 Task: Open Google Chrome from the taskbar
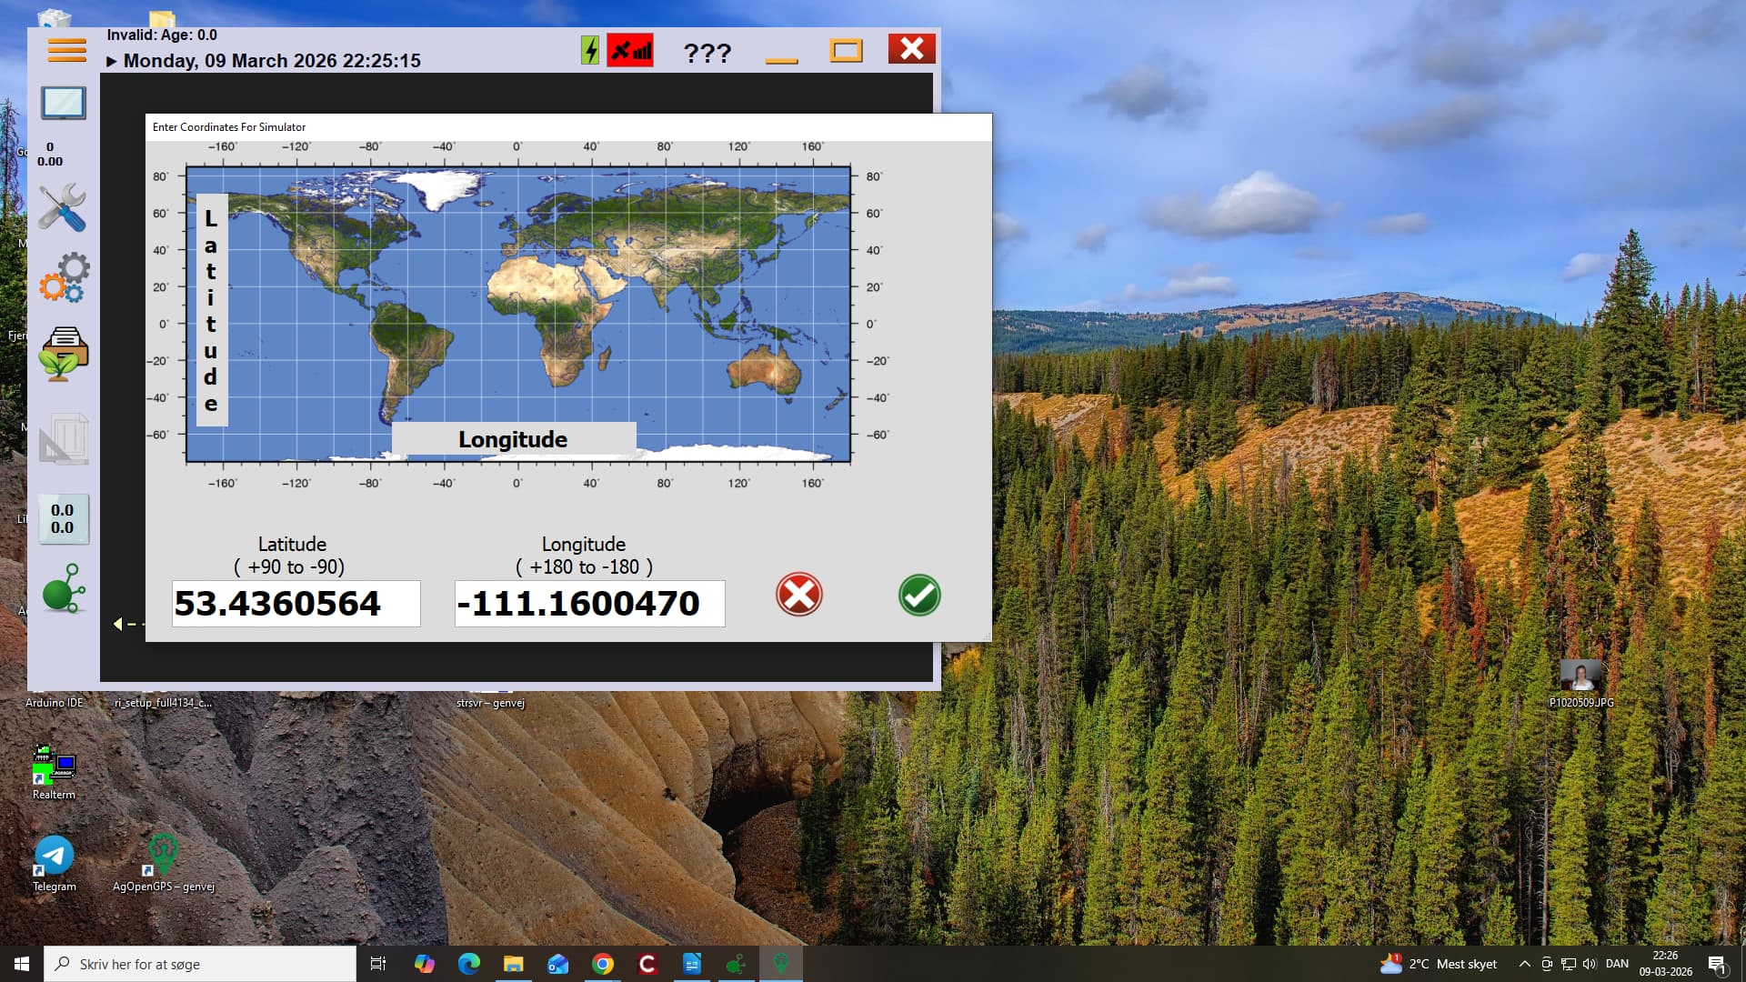click(x=602, y=964)
